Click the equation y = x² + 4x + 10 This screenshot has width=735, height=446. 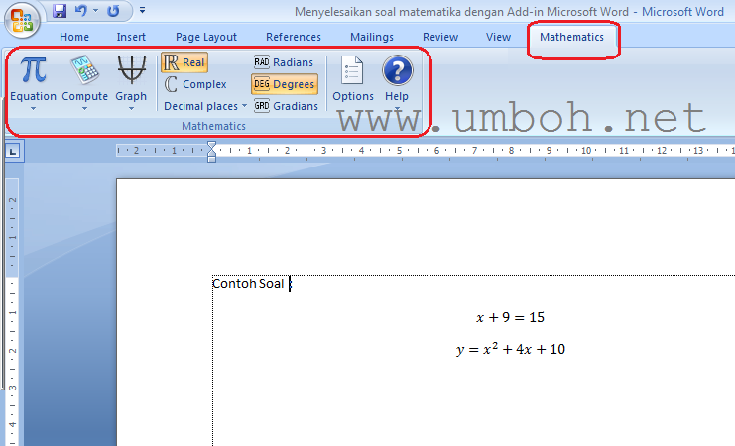(511, 350)
